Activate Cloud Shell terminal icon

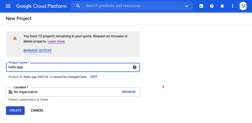pos(201,6)
